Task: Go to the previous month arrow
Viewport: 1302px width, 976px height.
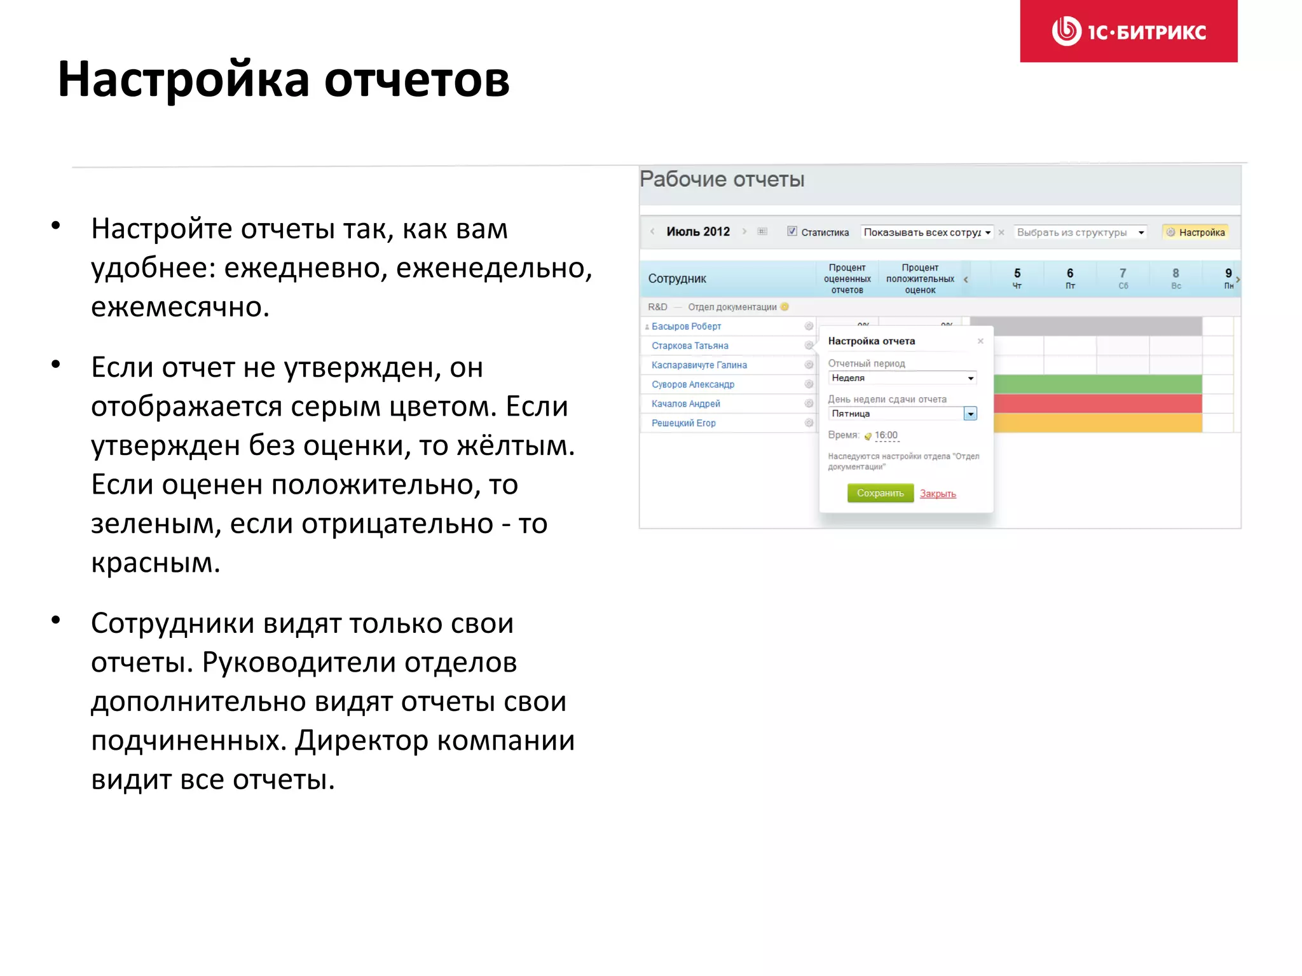Action: pyautogui.click(x=652, y=232)
